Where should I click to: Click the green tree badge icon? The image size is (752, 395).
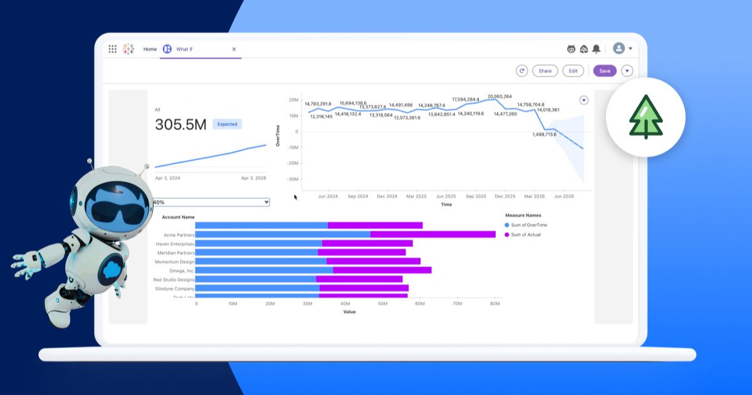pyautogui.click(x=645, y=117)
